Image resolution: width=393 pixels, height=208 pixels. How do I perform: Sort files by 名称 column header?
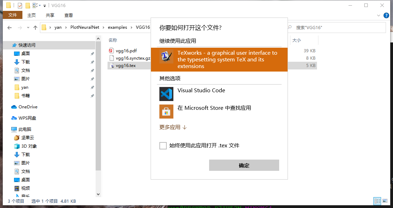(x=113, y=40)
